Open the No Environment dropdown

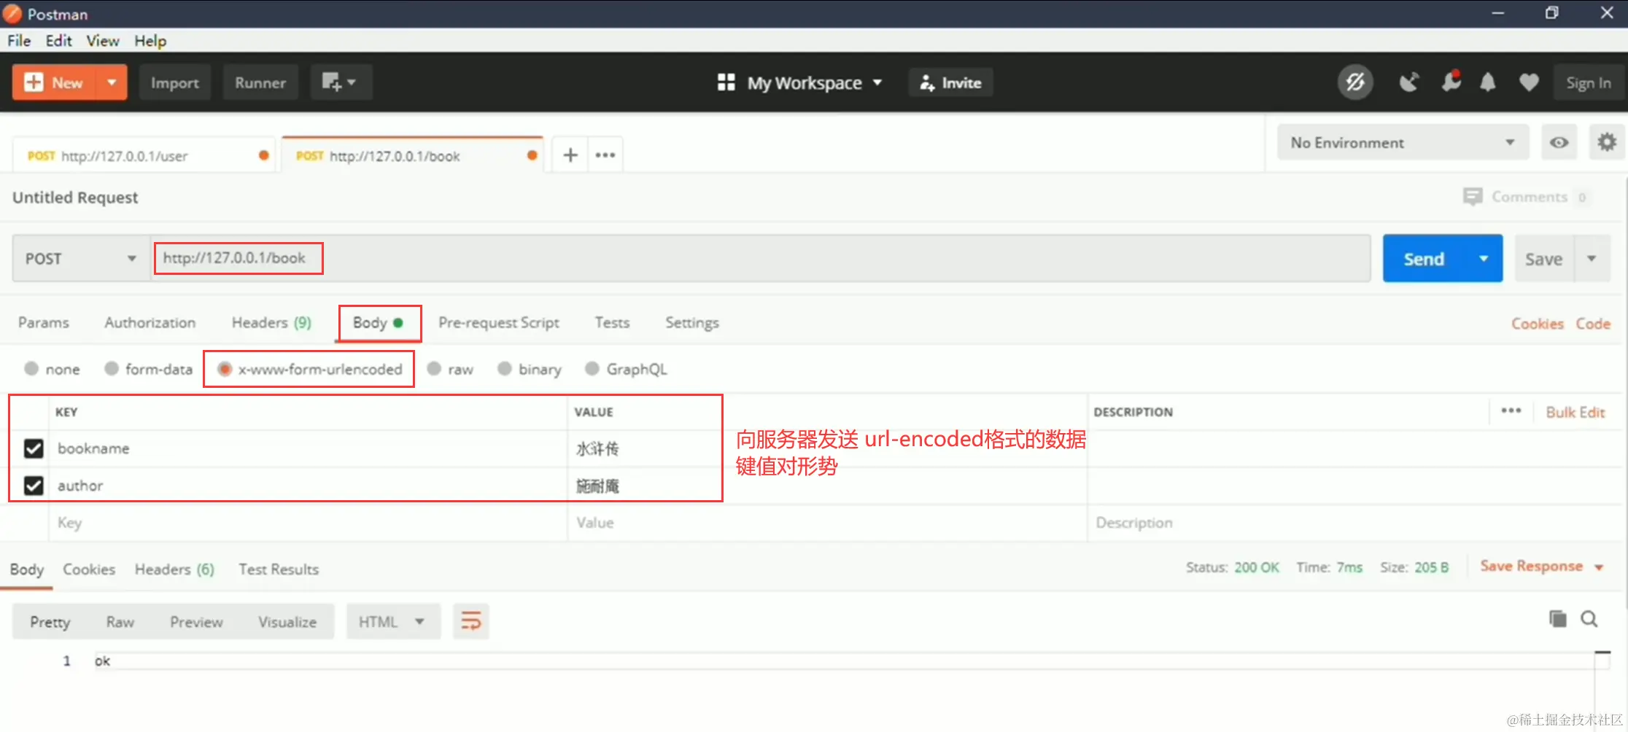1403,142
